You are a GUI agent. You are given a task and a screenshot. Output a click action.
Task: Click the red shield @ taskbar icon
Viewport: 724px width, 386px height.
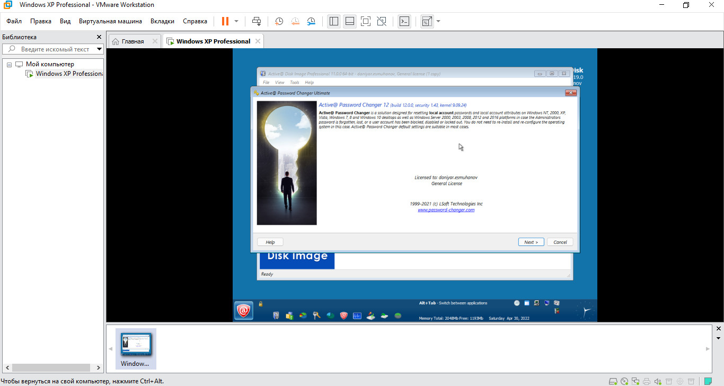pyautogui.click(x=344, y=316)
